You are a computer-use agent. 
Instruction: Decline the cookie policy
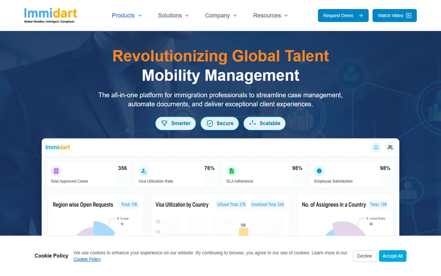coord(364,256)
